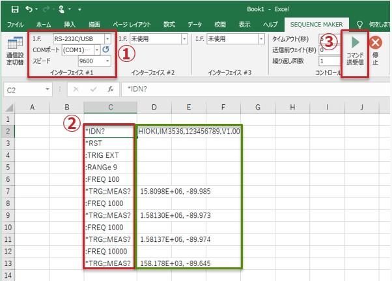392x281 pixels.
Task: Click the :FREQ 1000 cell in row 10
Action: (109, 228)
